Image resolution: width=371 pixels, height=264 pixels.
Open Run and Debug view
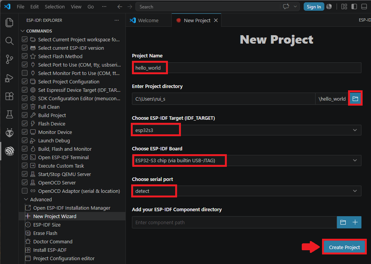click(x=9, y=78)
